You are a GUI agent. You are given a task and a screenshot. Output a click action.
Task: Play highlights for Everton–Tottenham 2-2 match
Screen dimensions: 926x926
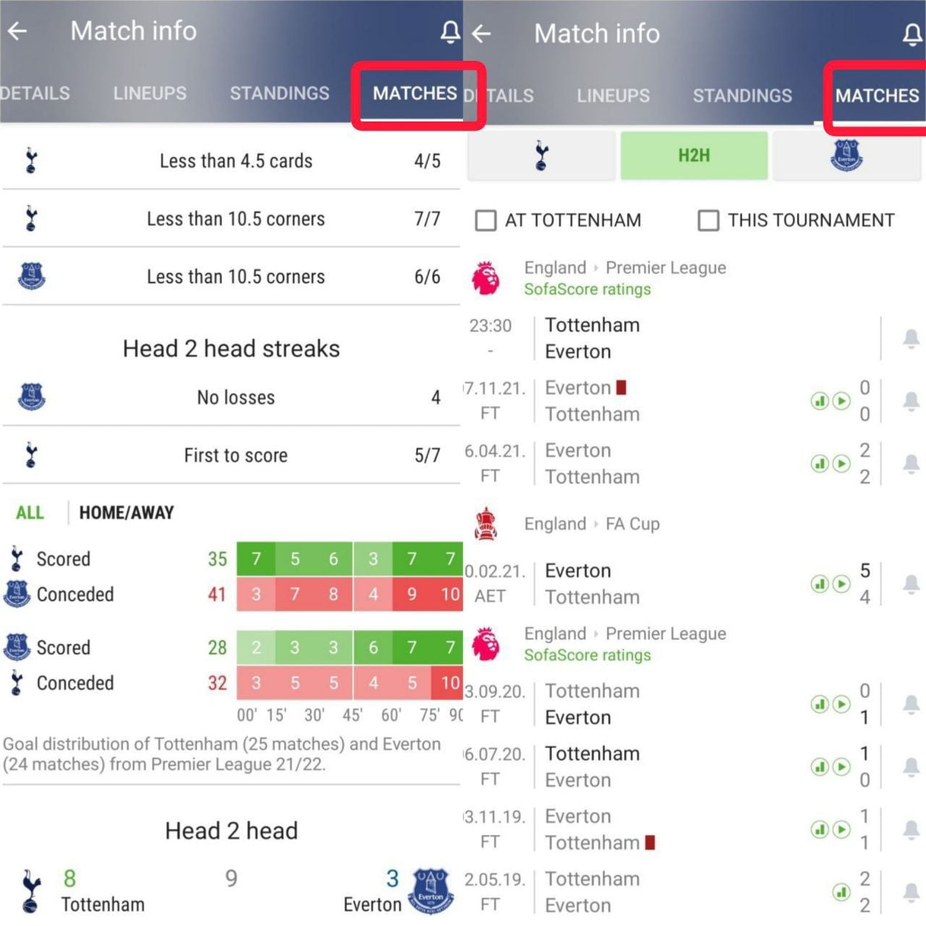[x=841, y=463]
